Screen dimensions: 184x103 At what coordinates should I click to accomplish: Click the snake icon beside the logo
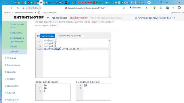coord(48,18)
